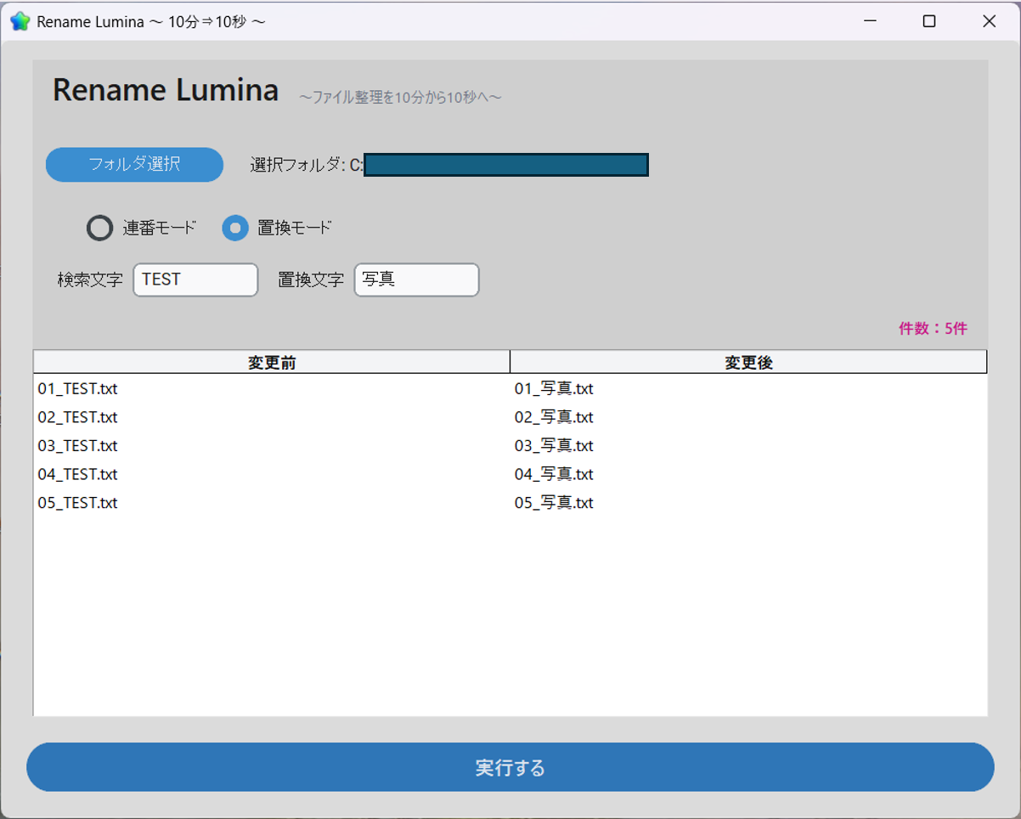Pick the 03_TEST.txt row
Screen dimensions: 1021x819
[78, 446]
